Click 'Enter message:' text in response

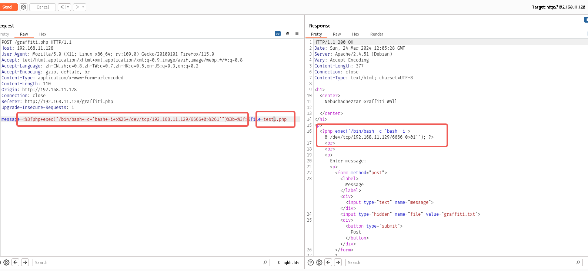pyautogui.click(x=348, y=161)
